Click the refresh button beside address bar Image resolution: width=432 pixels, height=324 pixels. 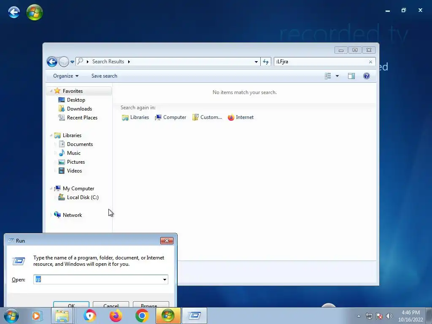click(266, 62)
